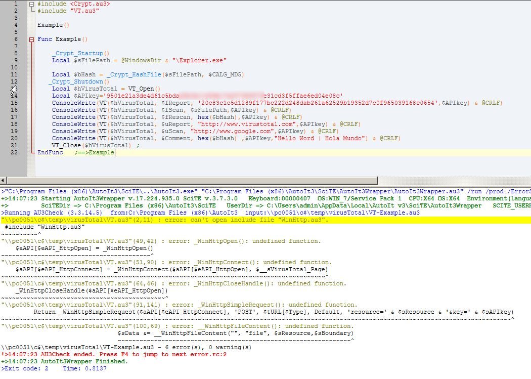Click the Local $APIkey assignment
The image size is (531, 379).
click(197, 96)
